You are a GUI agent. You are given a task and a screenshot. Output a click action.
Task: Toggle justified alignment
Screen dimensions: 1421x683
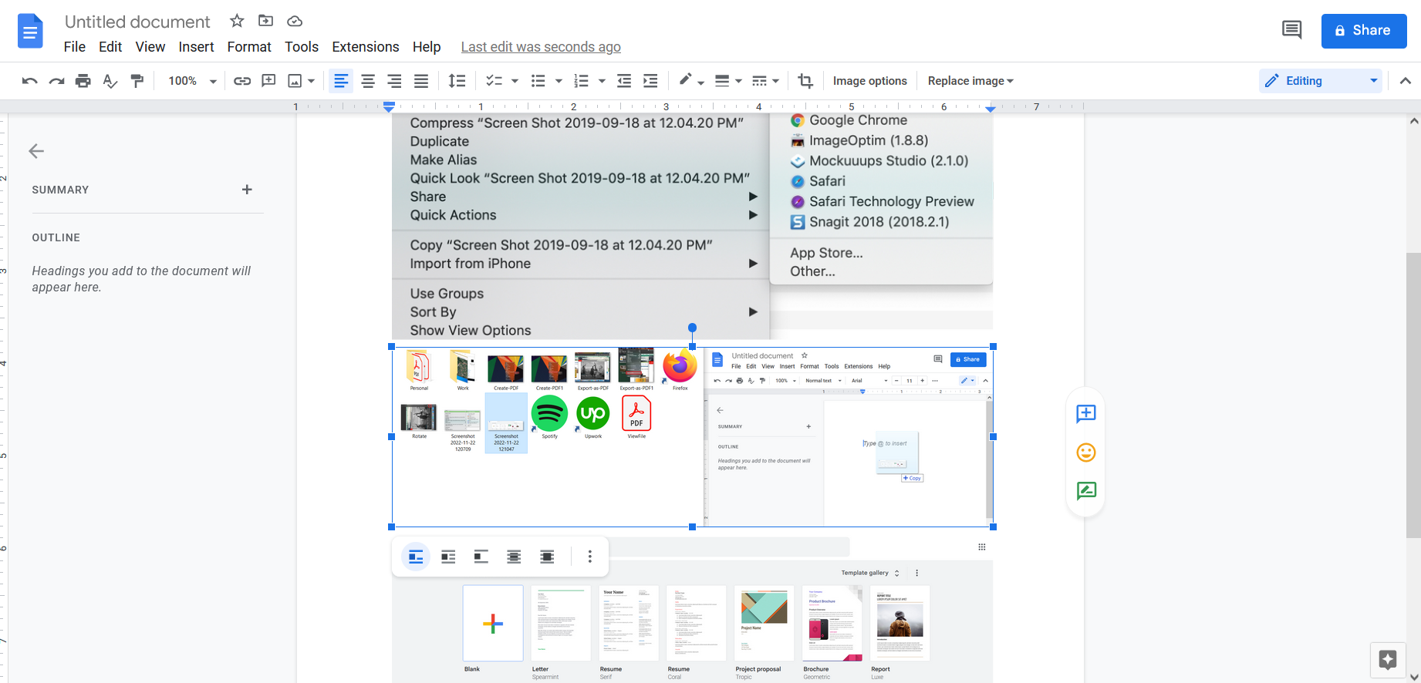tap(421, 81)
